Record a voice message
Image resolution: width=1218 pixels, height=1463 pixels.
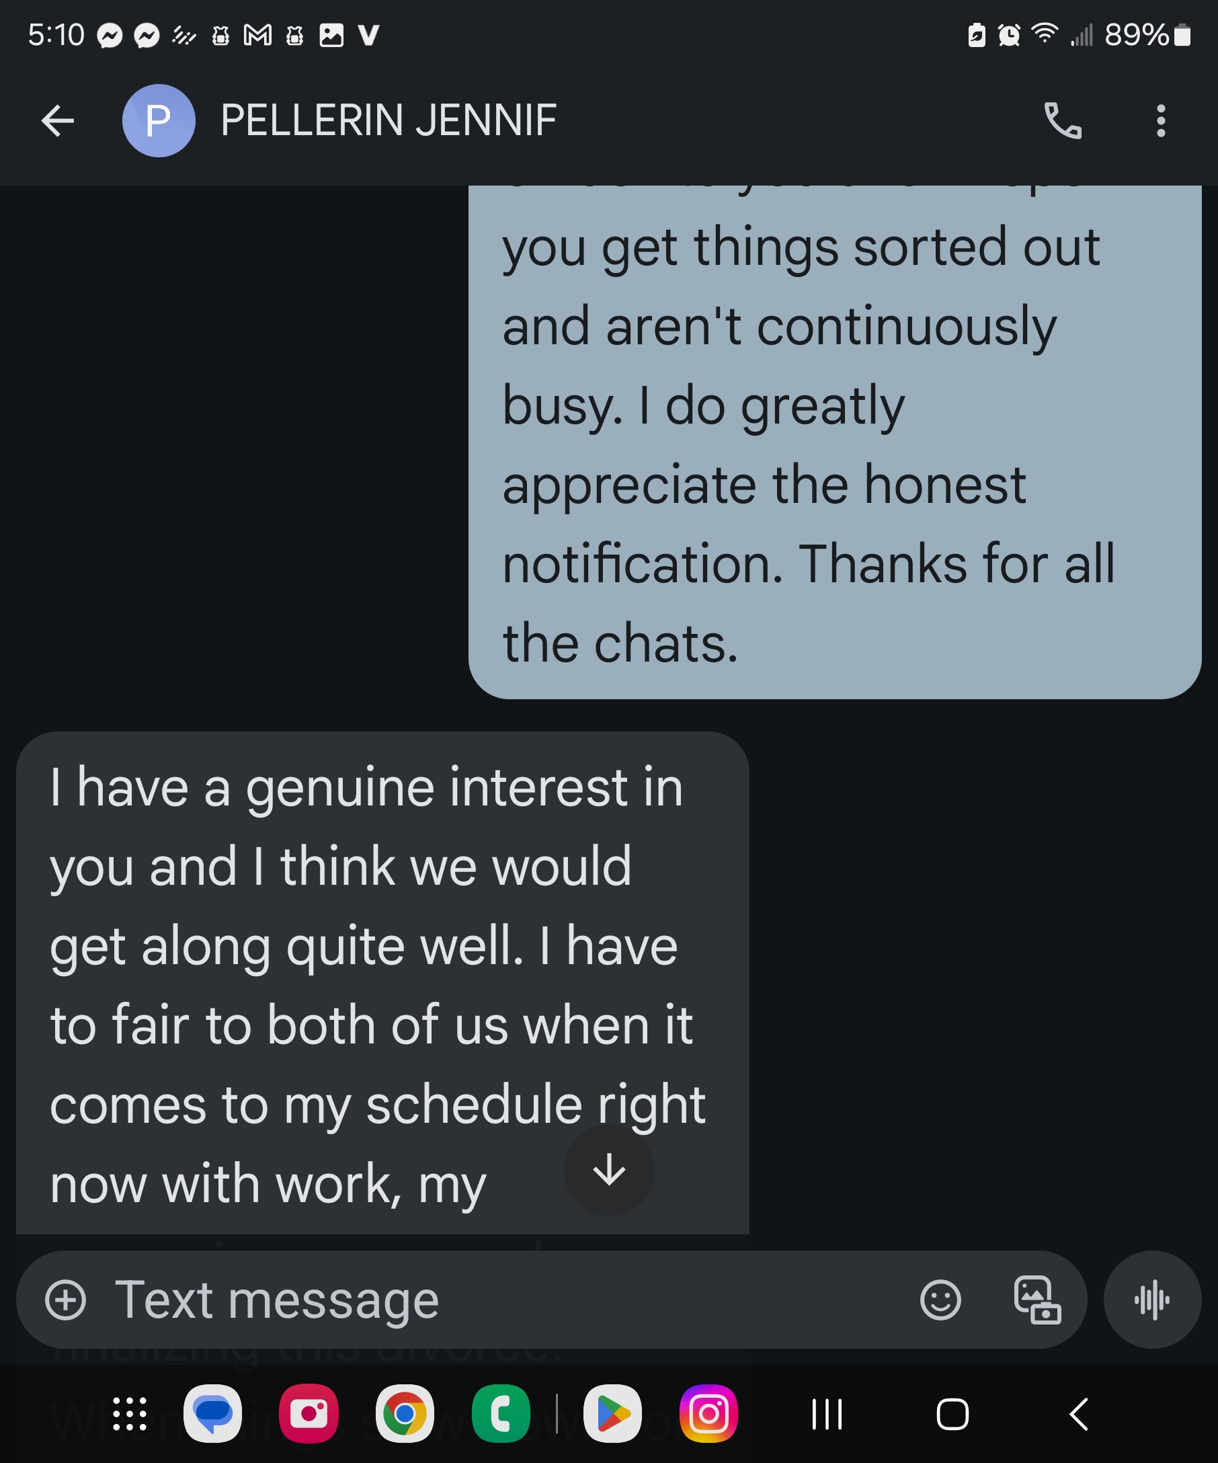click(1152, 1300)
